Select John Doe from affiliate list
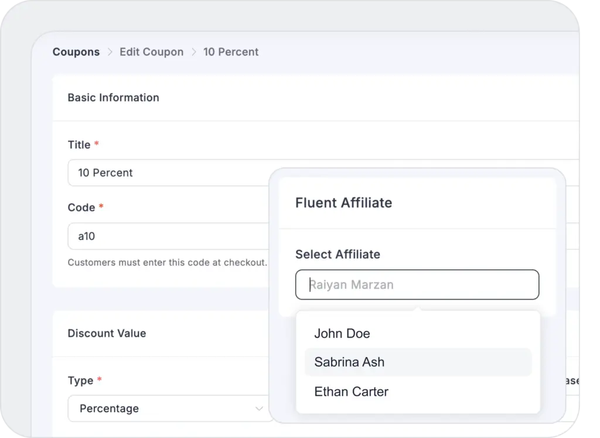 point(342,334)
